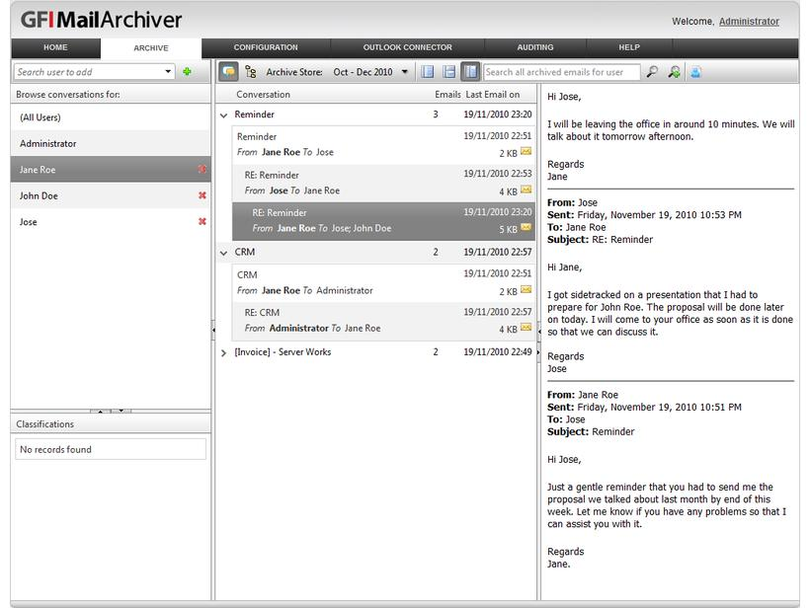Click envelope icon of 22:51 Reminder email

click(x=526, y=151)
